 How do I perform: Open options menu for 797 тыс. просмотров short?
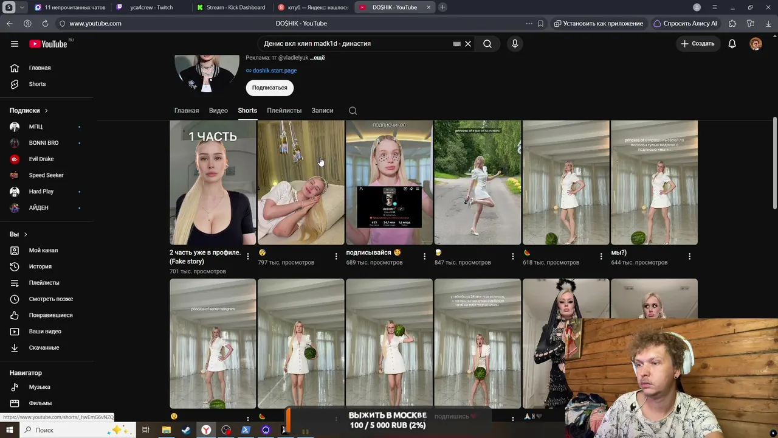336,257
